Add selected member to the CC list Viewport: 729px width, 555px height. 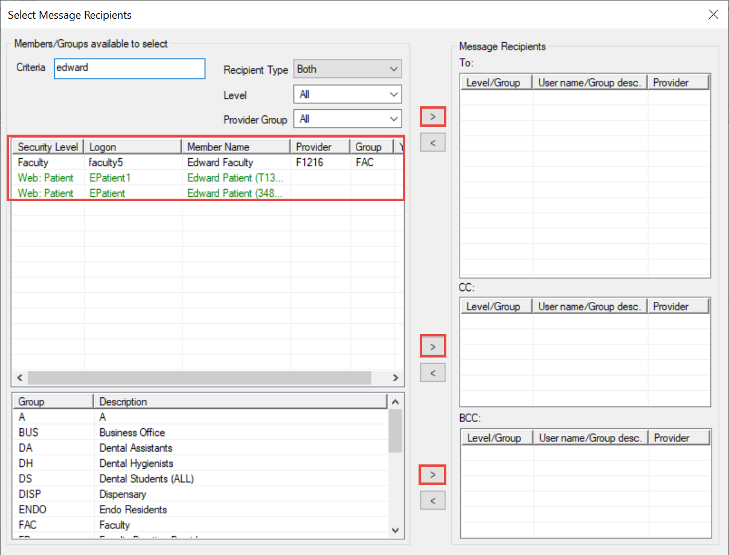(432, 347)
